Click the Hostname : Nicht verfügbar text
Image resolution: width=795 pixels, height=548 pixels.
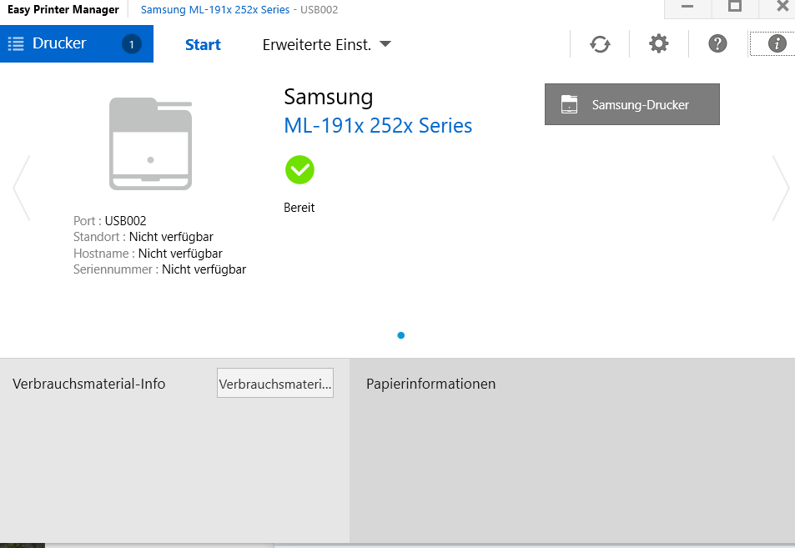[148, 253]
